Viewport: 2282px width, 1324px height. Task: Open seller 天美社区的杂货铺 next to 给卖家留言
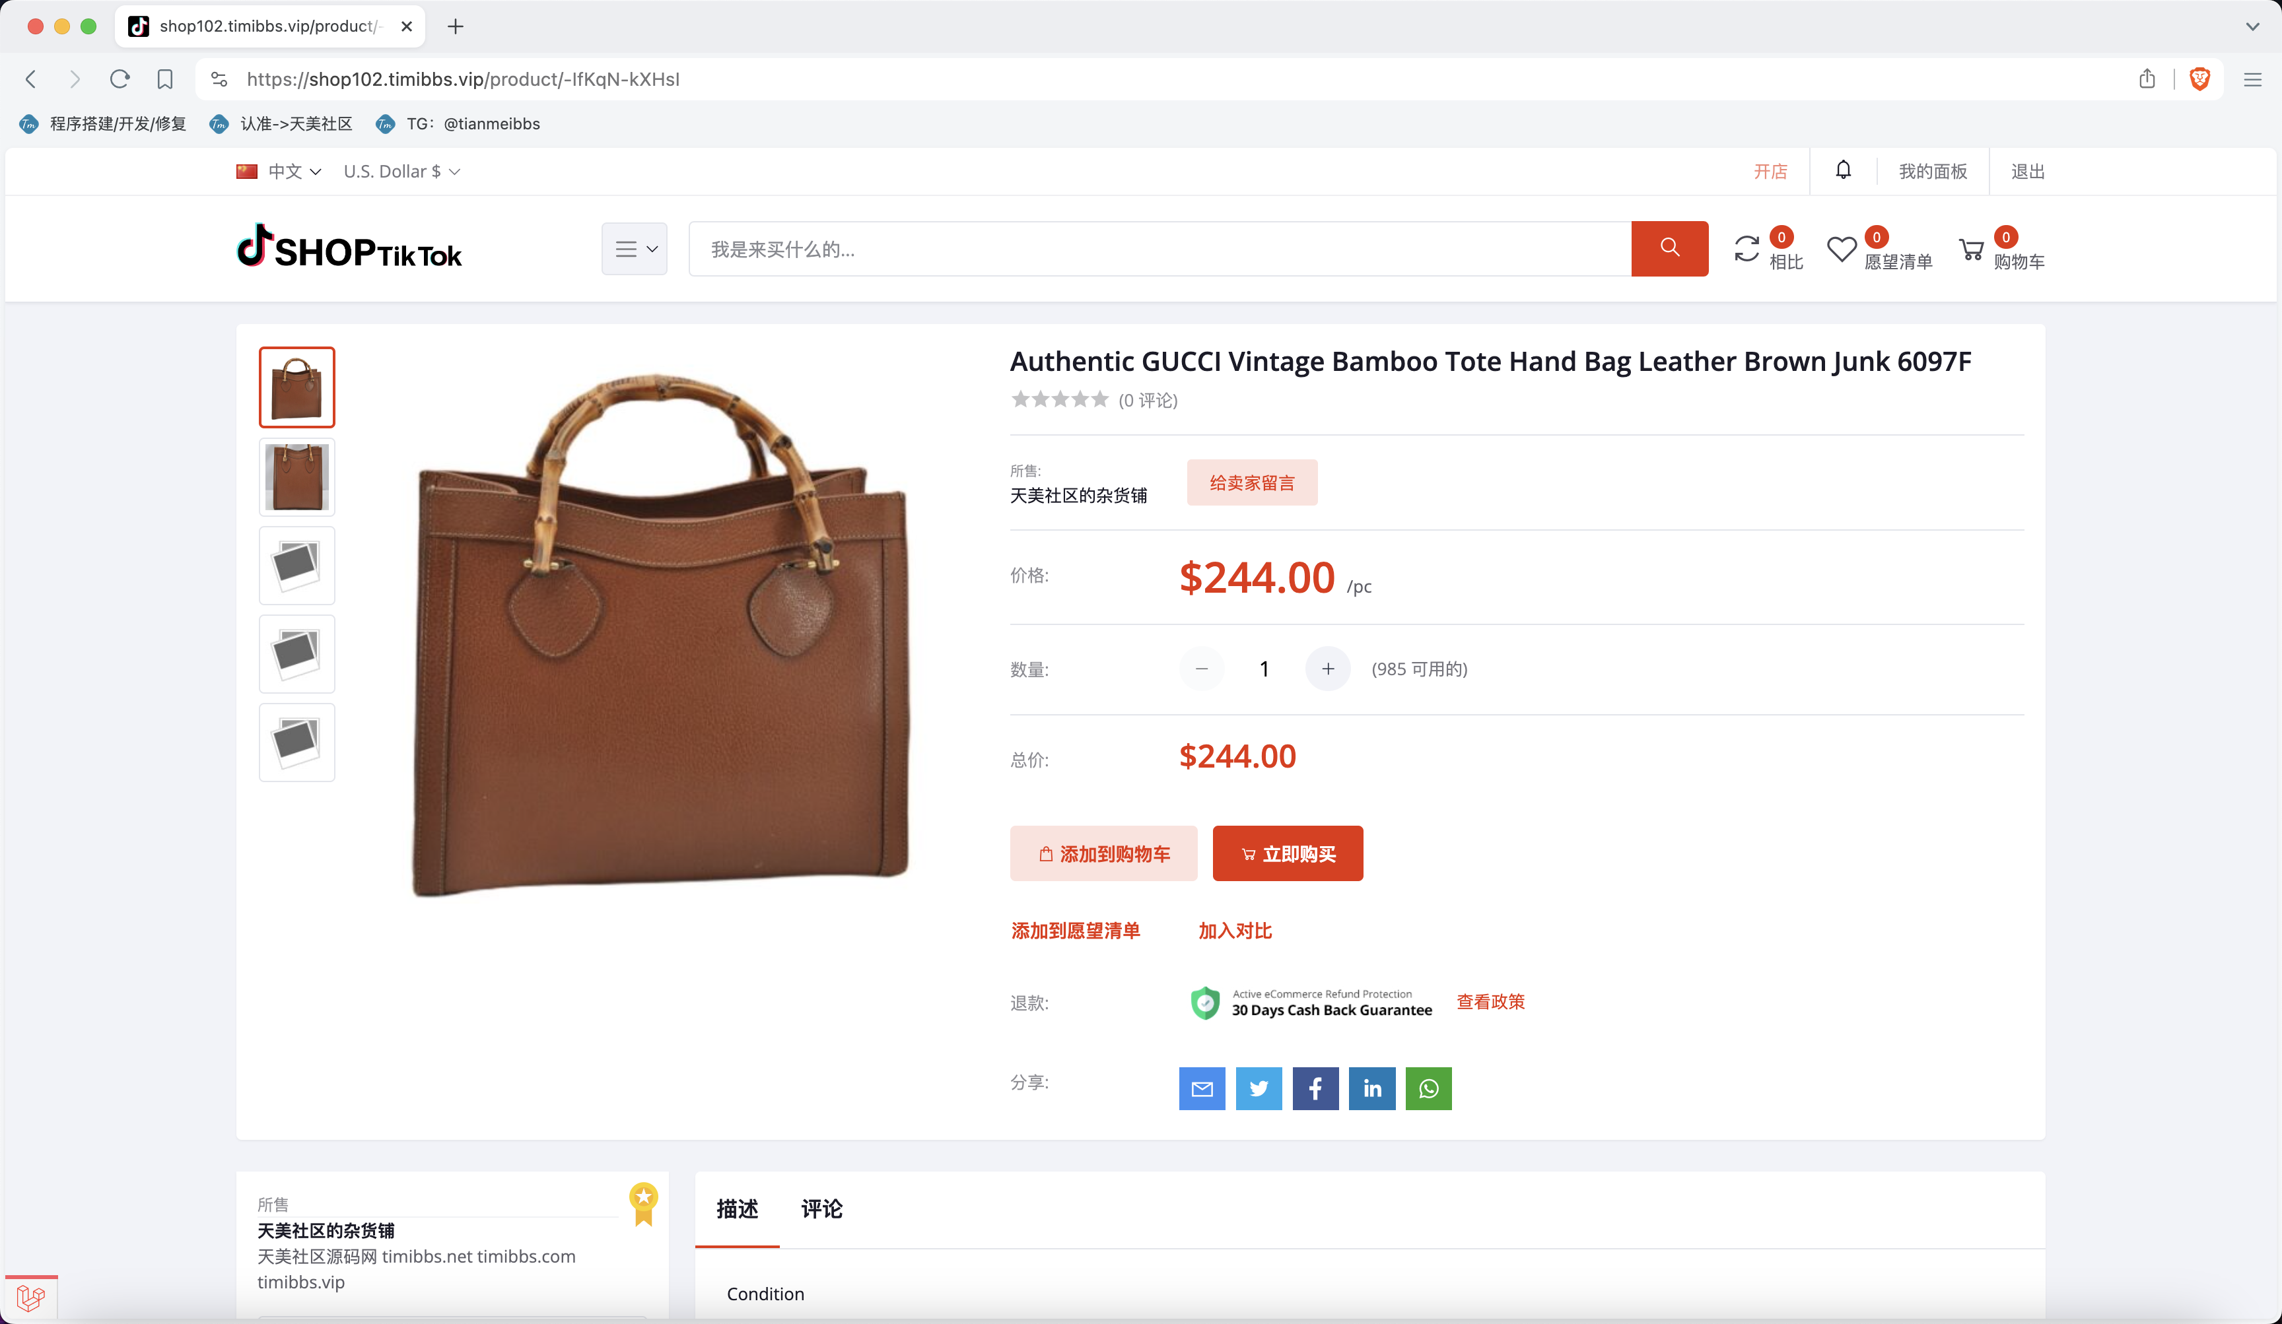pyautogui.click(x=1078, y=495)
